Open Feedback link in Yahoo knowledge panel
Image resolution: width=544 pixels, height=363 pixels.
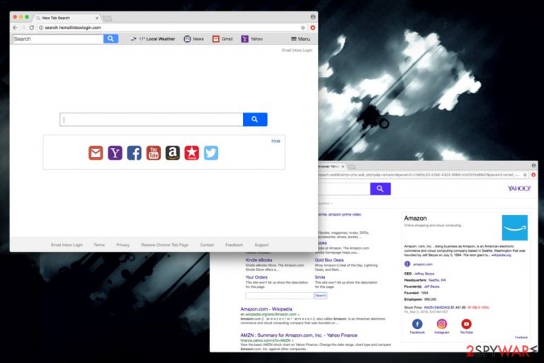[x=521, y=337]
